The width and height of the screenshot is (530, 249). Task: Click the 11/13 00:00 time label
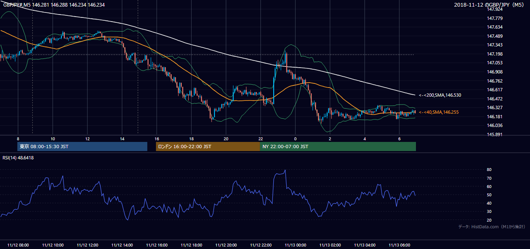pyautogui.click(x=295, y=245)
